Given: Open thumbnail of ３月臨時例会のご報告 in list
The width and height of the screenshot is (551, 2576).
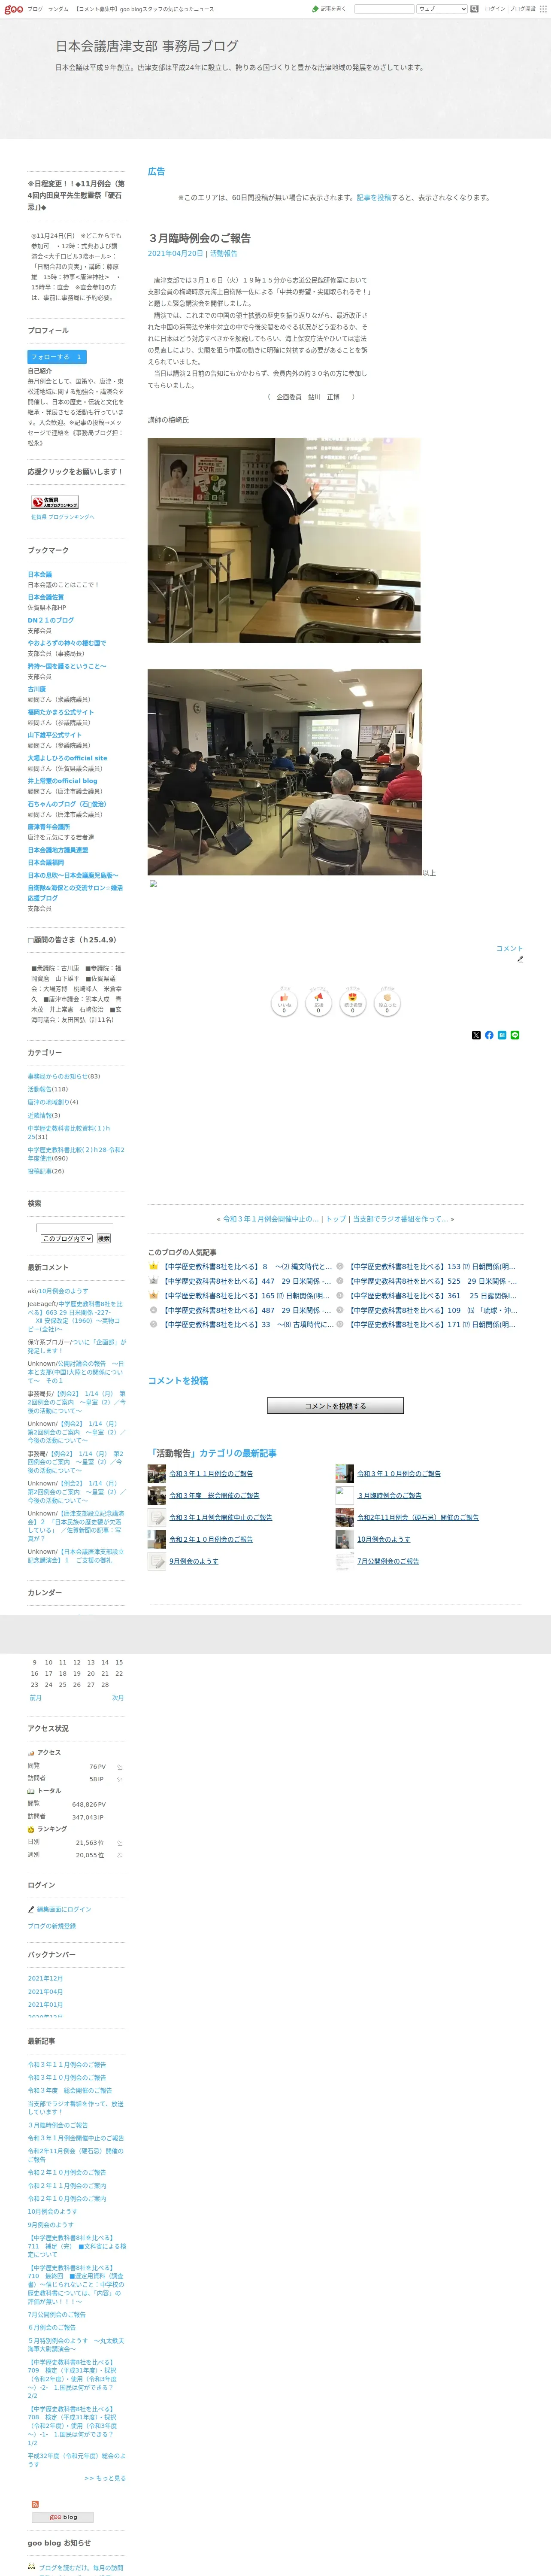Looking at the screenshot, I should [344, 1495].
